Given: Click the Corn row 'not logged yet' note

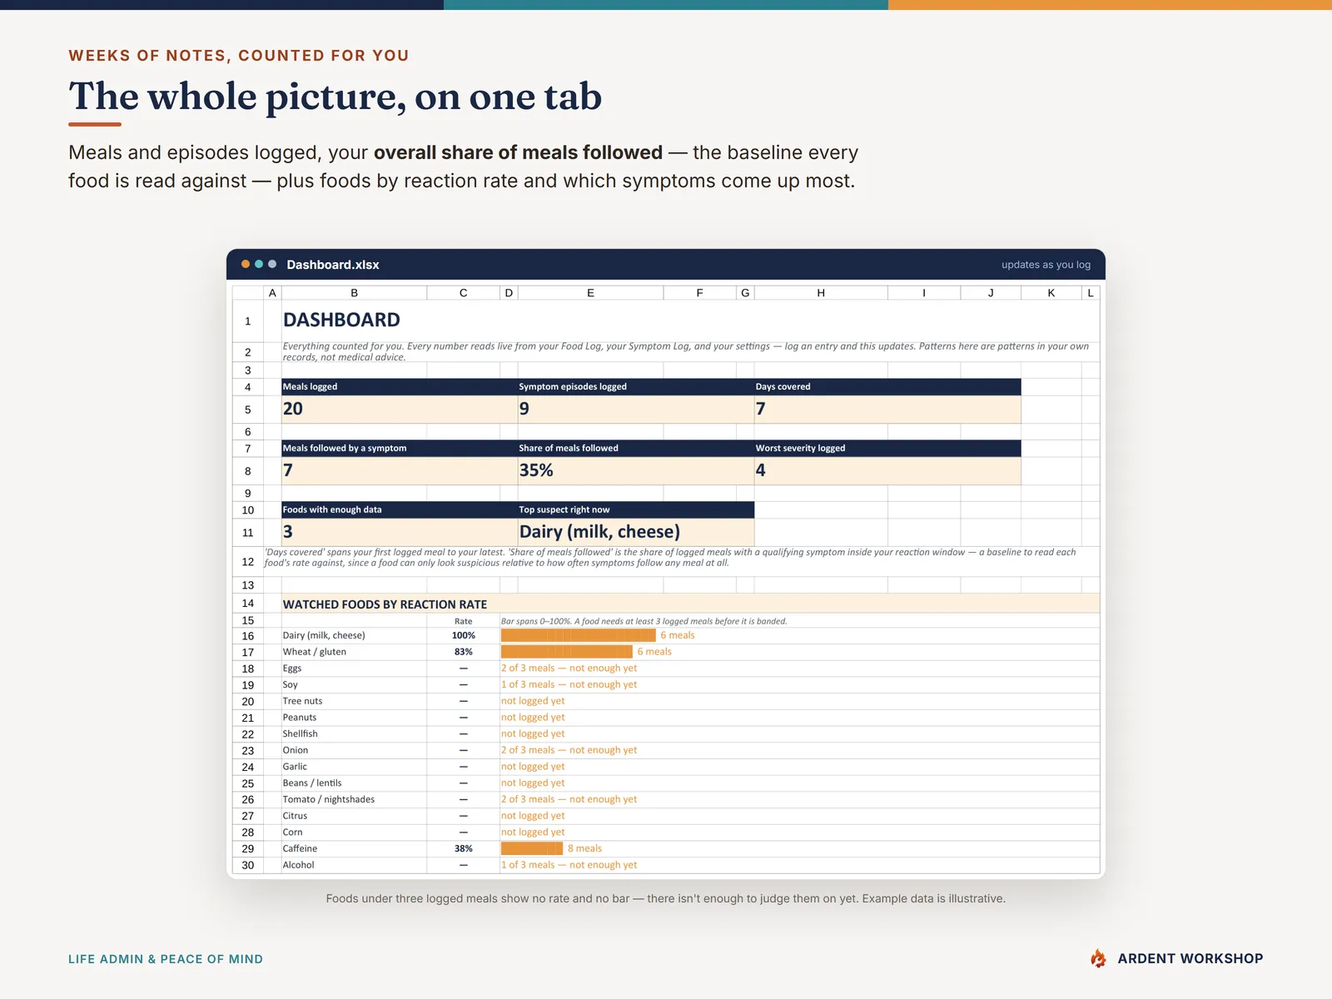Looking at the screenshot, I should coord(533,832).
